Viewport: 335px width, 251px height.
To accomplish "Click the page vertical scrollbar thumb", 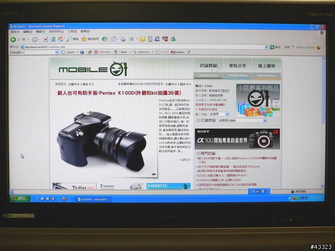I will pos(323,92).
